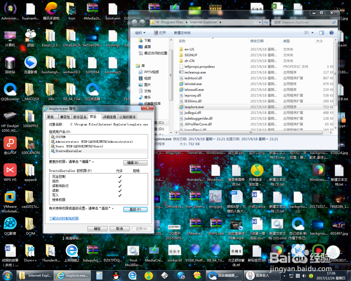
Task: Click the refresh button beside address bar
Action: 266,22
